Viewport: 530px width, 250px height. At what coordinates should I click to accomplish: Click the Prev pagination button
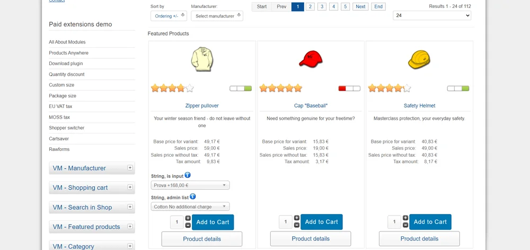tap(281, 6)
